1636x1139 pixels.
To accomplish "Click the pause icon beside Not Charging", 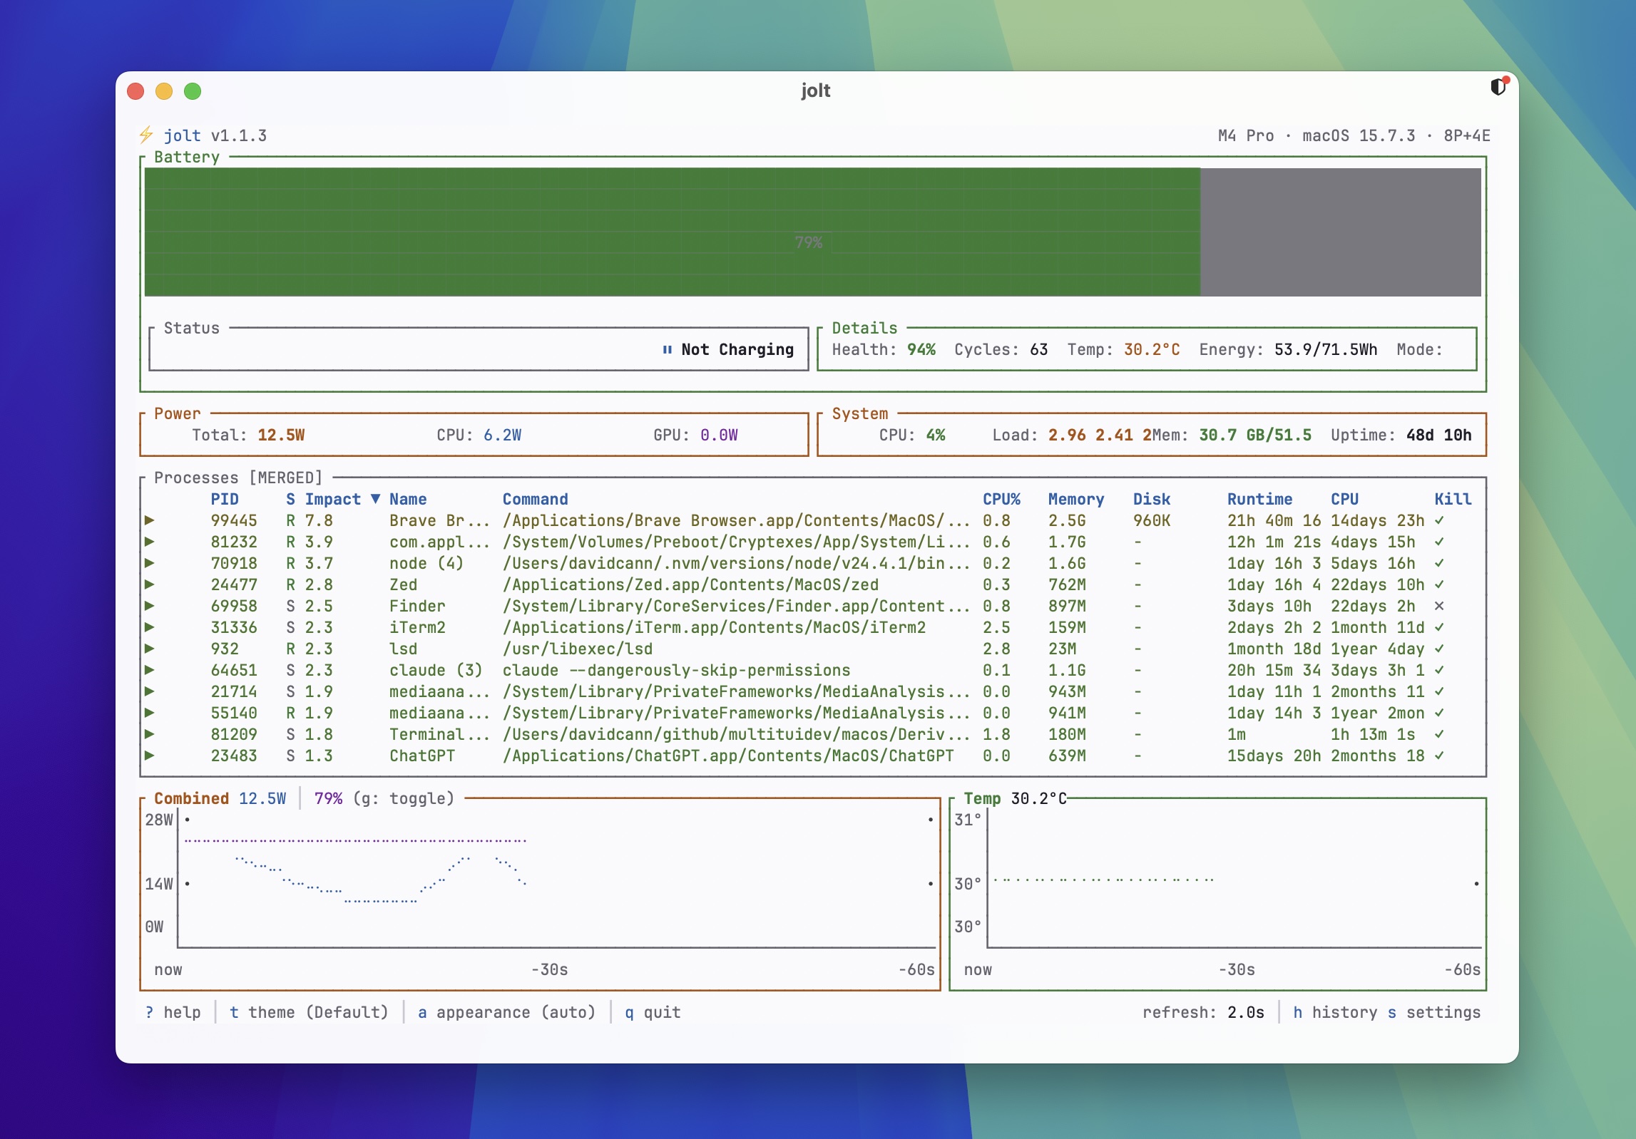I will (667, 349).
